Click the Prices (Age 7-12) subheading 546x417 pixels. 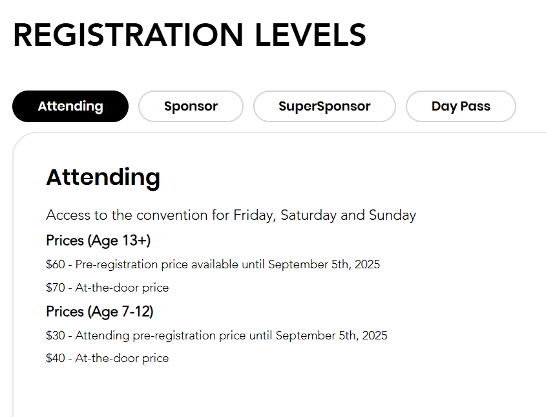[100, 312]
